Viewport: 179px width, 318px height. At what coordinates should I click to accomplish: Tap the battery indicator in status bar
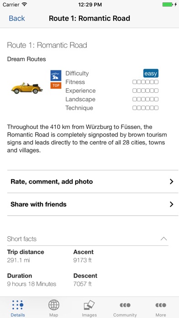point(168,5)
